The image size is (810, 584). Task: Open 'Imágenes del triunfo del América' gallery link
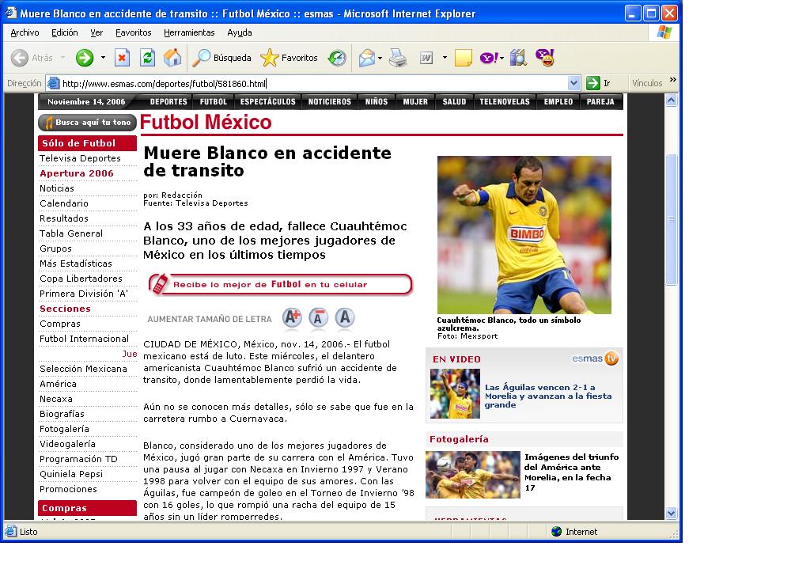571,472
